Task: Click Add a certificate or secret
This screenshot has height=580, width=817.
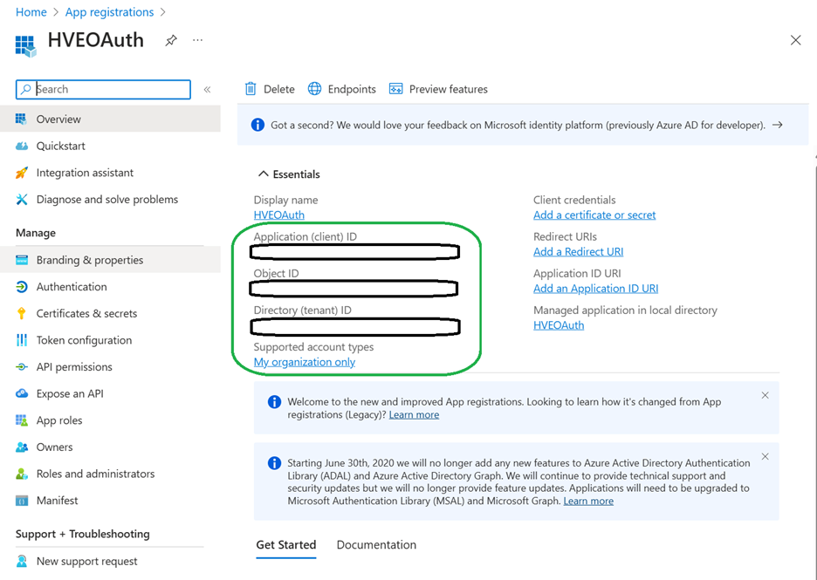Action: pyautogui.click(x=594, y=215)
